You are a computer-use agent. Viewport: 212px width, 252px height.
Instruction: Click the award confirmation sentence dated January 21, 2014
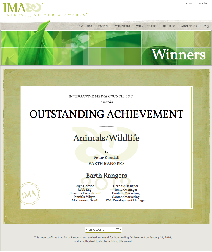pyautogui.click(x=103, y=239)
